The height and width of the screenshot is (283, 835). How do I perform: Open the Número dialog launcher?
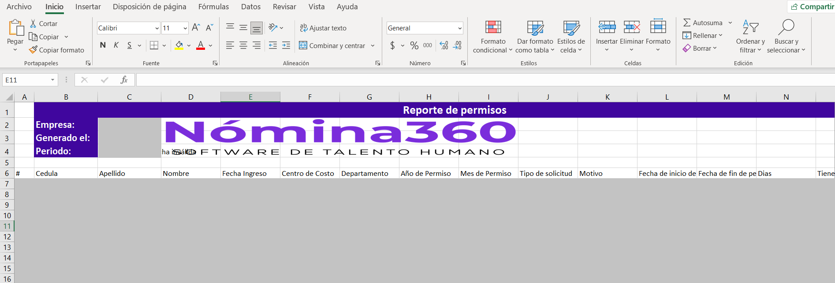tap(463, 63)
